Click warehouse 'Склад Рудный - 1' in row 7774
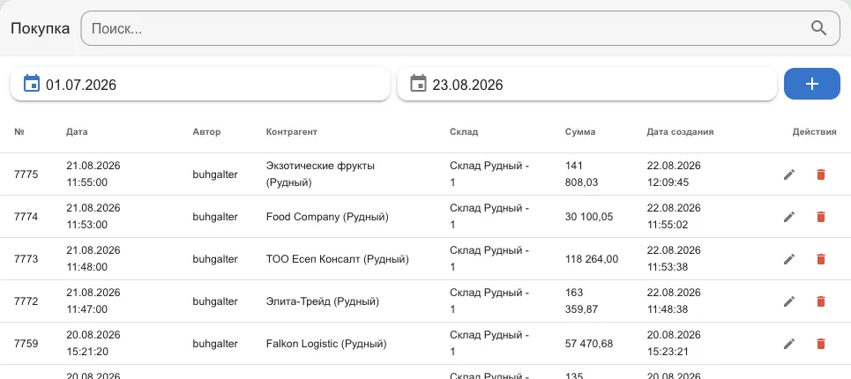This screenshot has width=851, height=379. pos(489,216)
